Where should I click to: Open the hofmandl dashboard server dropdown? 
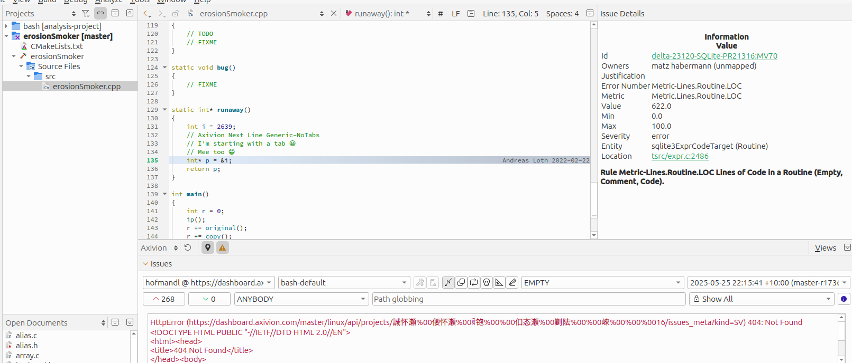[x=209, y=283]
